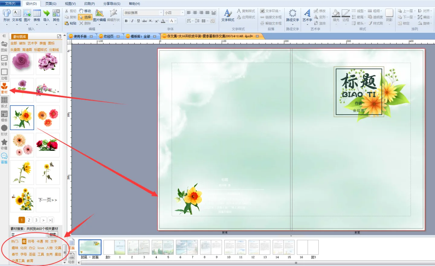Click 粘贴 paste
Viewport: 435px width, 266px height.
click(x=70, y=23)
